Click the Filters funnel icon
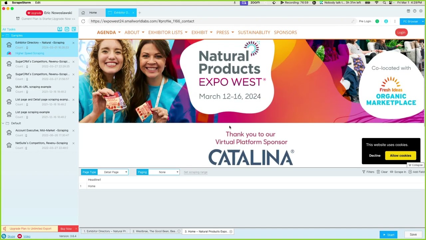 point(364,172)
